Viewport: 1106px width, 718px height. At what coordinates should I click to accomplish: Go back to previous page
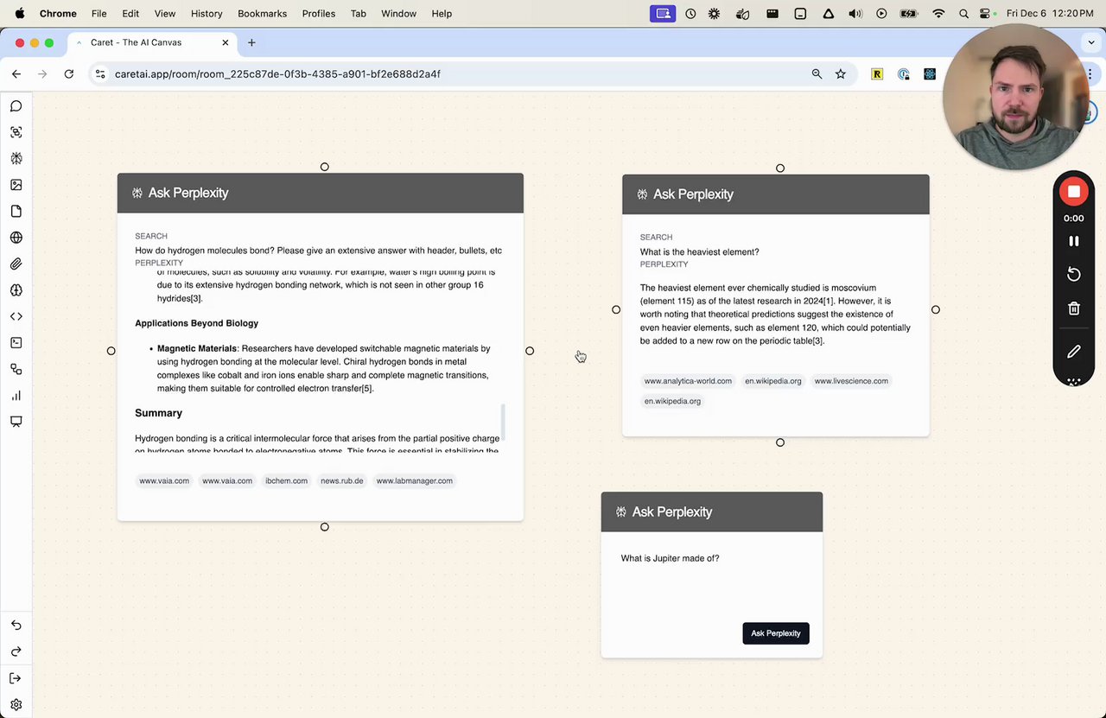(16, 74)
